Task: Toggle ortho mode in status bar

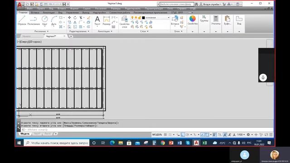Action: (x=183, y=135)
